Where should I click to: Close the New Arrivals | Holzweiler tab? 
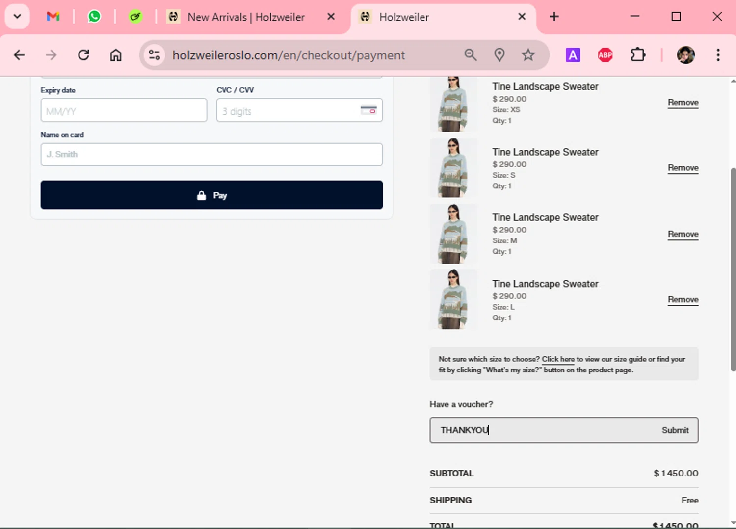(331, 17)
